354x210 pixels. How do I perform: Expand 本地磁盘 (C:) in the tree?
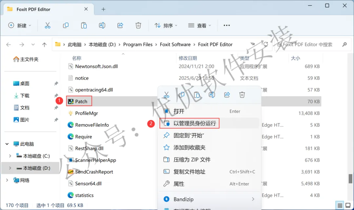[x=10, y=156]
